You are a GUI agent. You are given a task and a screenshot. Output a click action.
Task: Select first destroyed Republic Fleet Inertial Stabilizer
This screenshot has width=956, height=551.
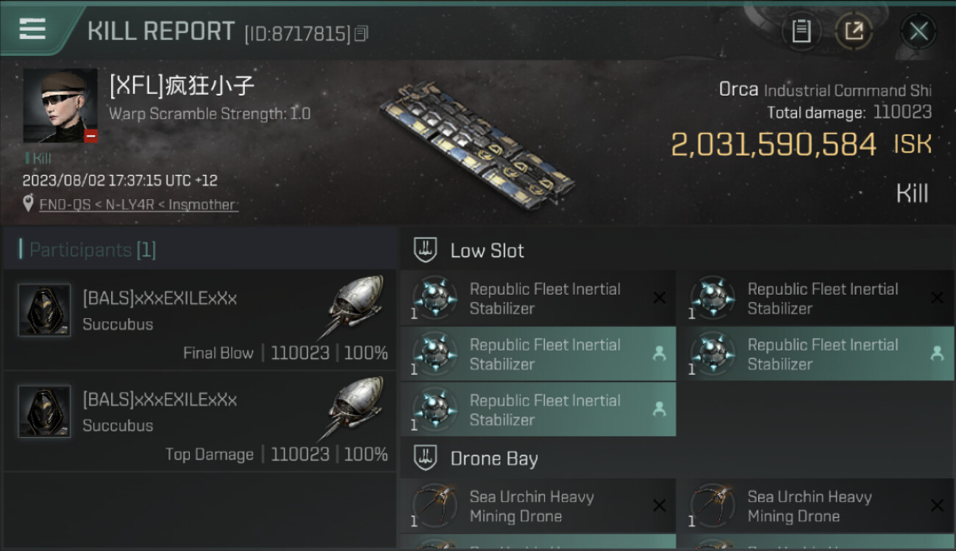pyautogui.click(x=538, y=298)
